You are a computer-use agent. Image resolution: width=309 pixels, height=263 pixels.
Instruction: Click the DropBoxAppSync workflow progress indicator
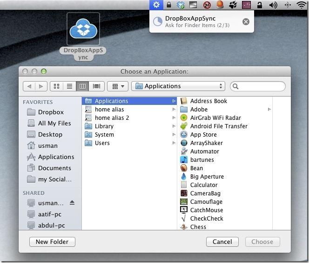158,21
